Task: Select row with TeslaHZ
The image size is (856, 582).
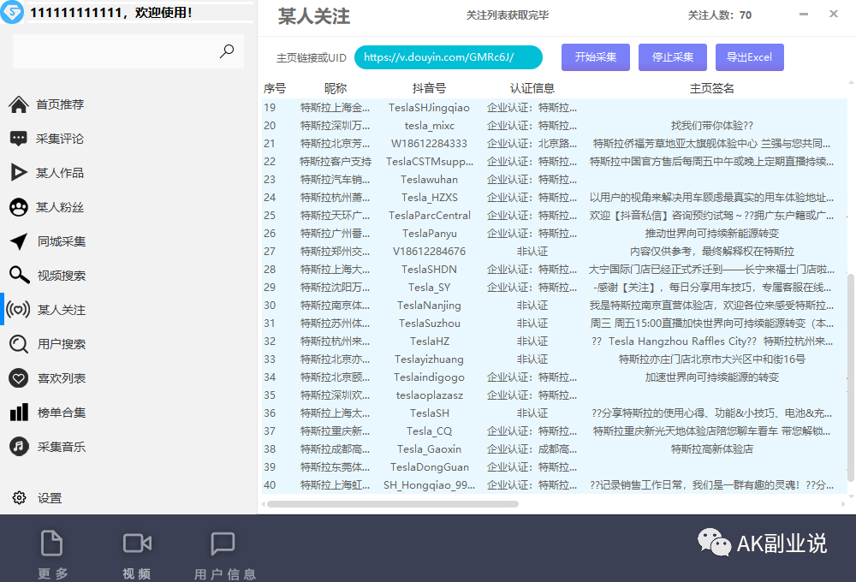Action: click(x=554, y=341)
